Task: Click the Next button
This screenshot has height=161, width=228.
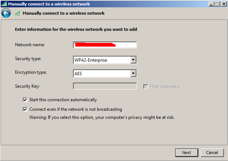Action: [187, 153]
